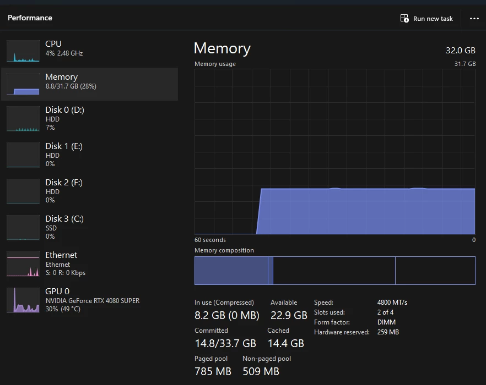This screenshot has width=486, height=385.
Task: Click the Hardware reserved value 259 MB
Action: click(388, 332)
